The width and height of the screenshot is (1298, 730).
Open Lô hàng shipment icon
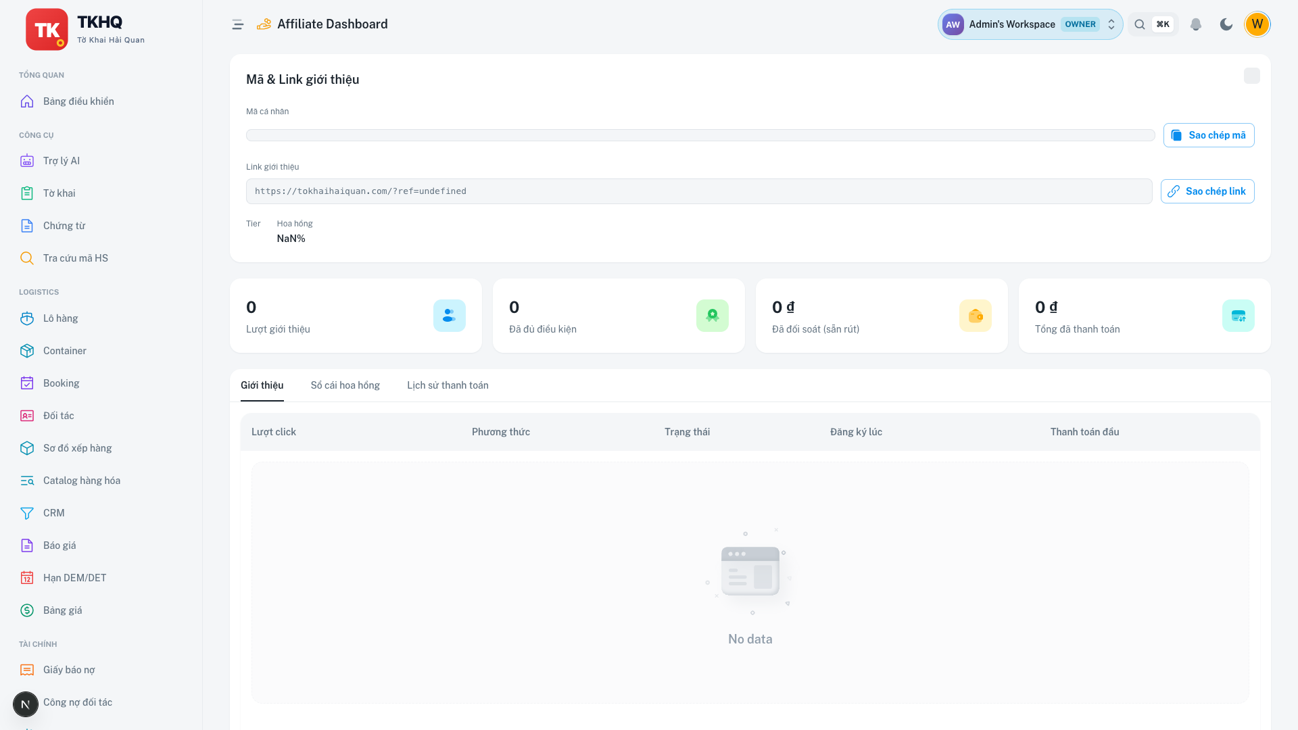point(27,318)
